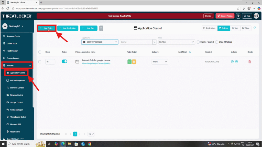Tick the select-all header checkbox

tap(40, 52)
